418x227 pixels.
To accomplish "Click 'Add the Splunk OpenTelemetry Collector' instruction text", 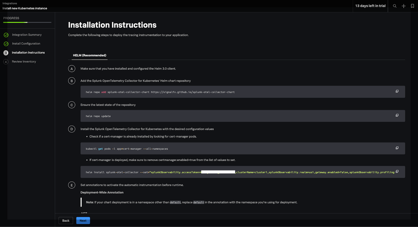I will (136, 81).
